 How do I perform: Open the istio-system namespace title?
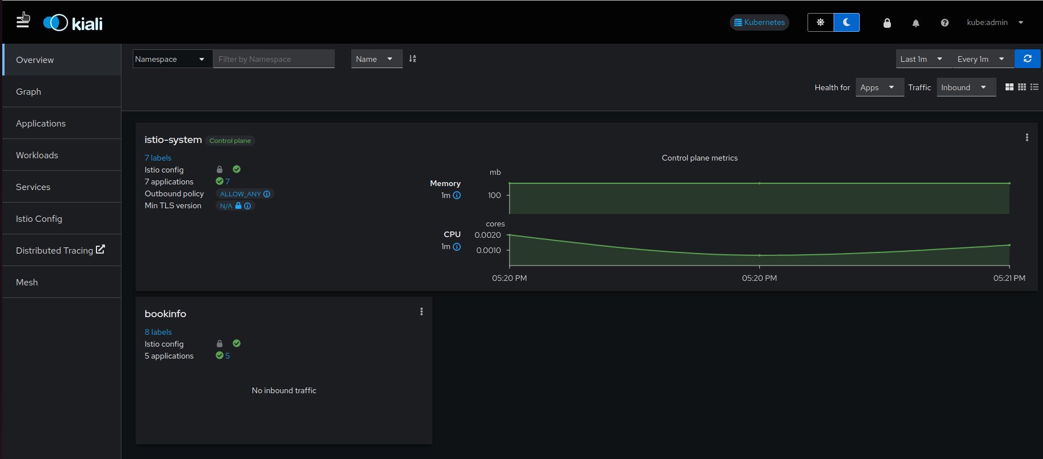[x=173, y=140]
